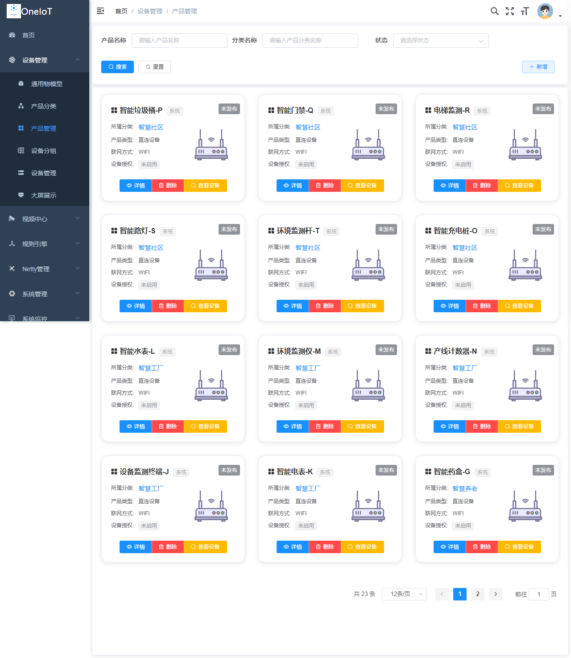Click 未启用 authorization tag on 智能电表-K
Image resolution: width=571 pixels, height=658 pixels.
click(x=306, y=526)
